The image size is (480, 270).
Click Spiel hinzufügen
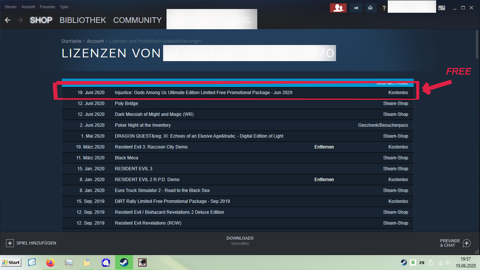click(31, 243)
